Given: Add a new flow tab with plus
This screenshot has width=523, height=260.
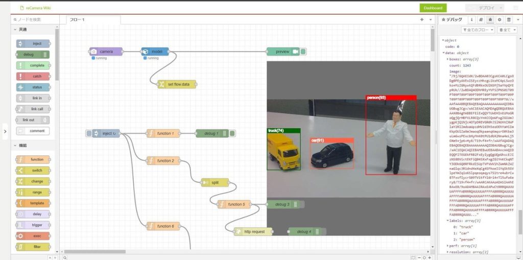Looking at the screenshot, I should tap(422, 20).
